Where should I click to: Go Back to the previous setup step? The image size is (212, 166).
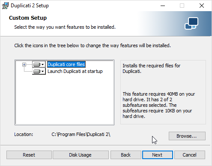tap(126, 155)
